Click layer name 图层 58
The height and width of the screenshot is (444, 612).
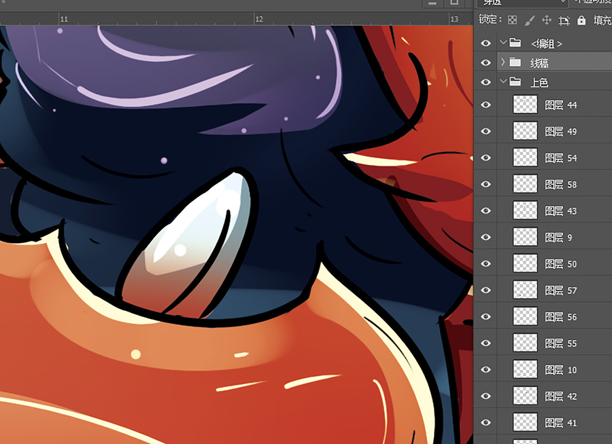561,185
